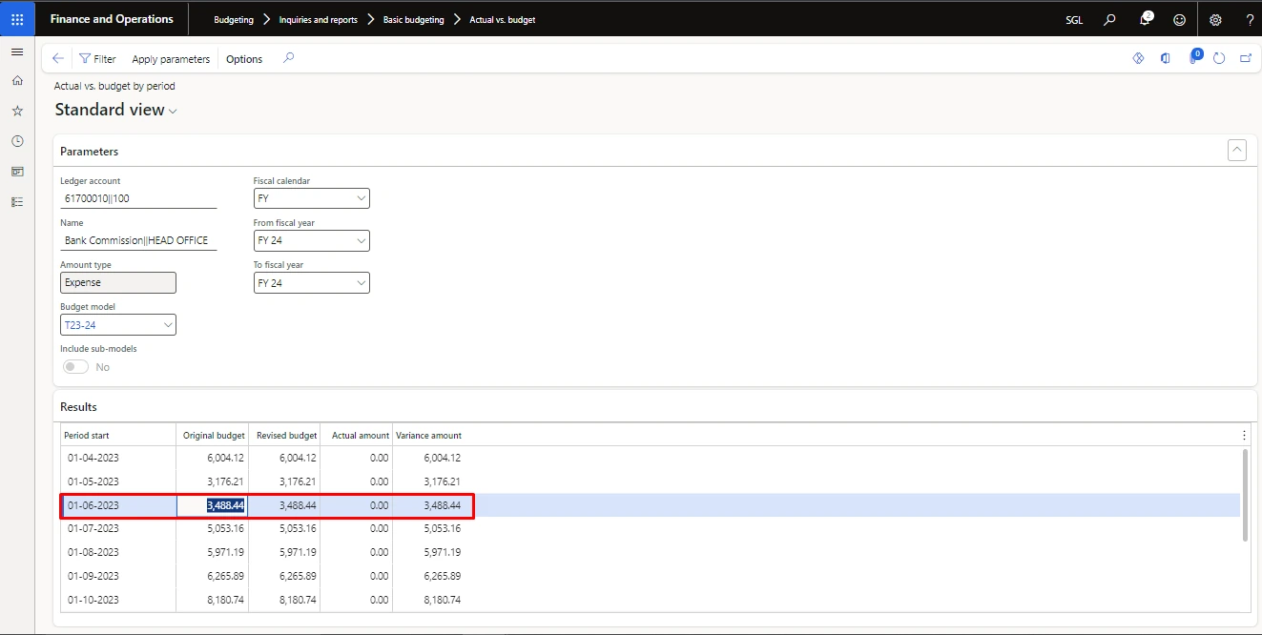Click the Results section header
The height and width of the screenshot is (635, 1262).
point(79,407)
